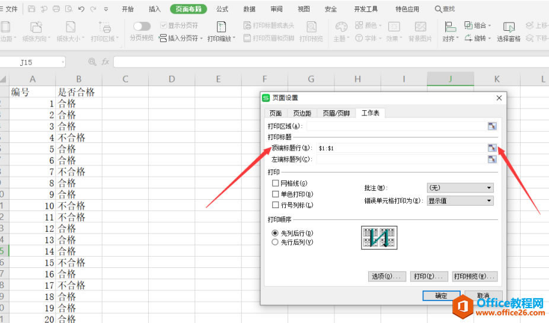Switch to the 页边距 tab in dialog
Screen dimensions: 549x323
[x=302, y=113]
